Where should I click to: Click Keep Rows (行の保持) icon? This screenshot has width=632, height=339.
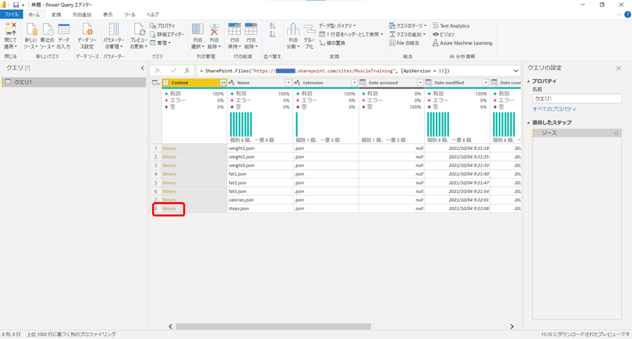tap(234, 29)
